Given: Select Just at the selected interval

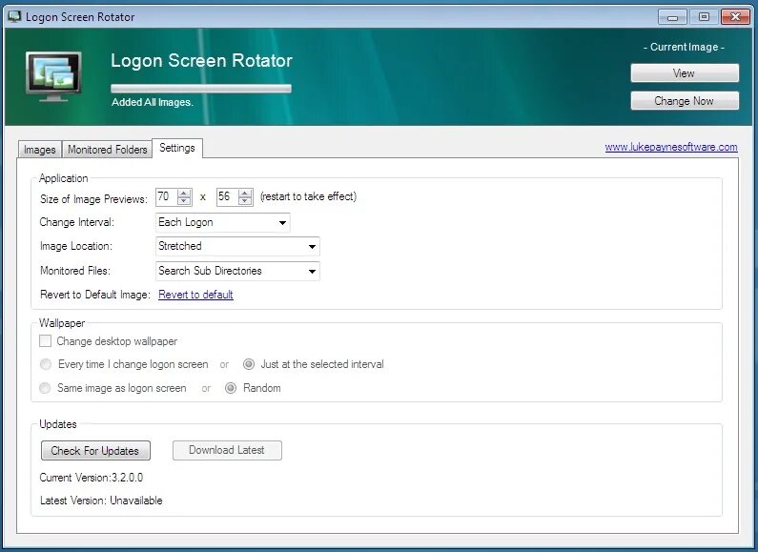Looking at the screenshot, I should [x=249, y=364].
